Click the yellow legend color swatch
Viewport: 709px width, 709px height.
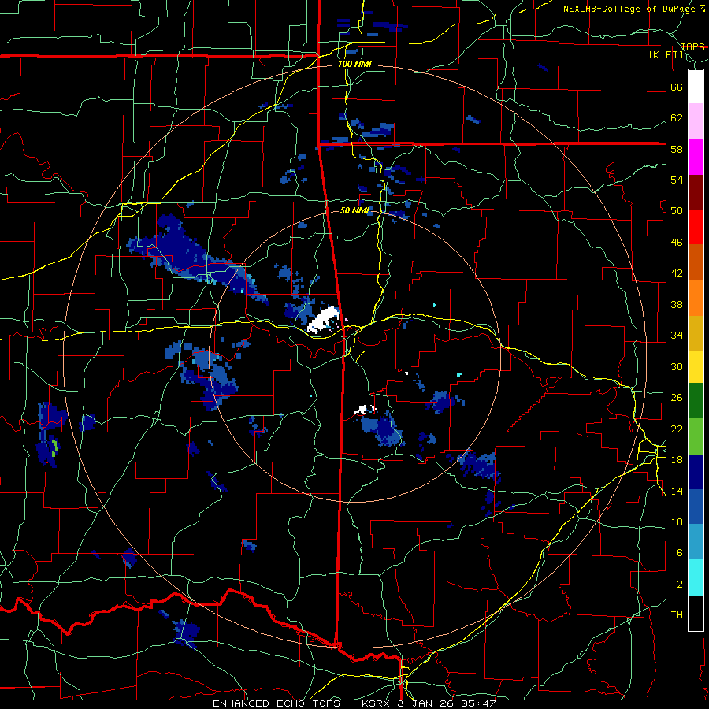click(x=696, y=366)
